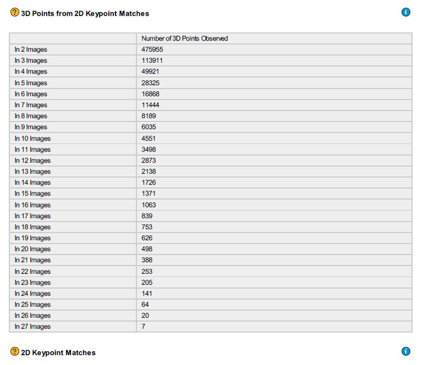Select the value 4551
Viewport: 423px width, 365px height.
click(x=149, y=139)
